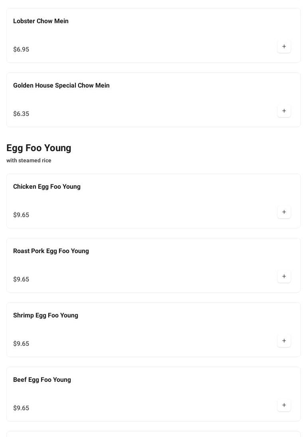Click the Beef Egg Foo Young price
Viewport: 307px width, 437px height.
pos(21,408)
